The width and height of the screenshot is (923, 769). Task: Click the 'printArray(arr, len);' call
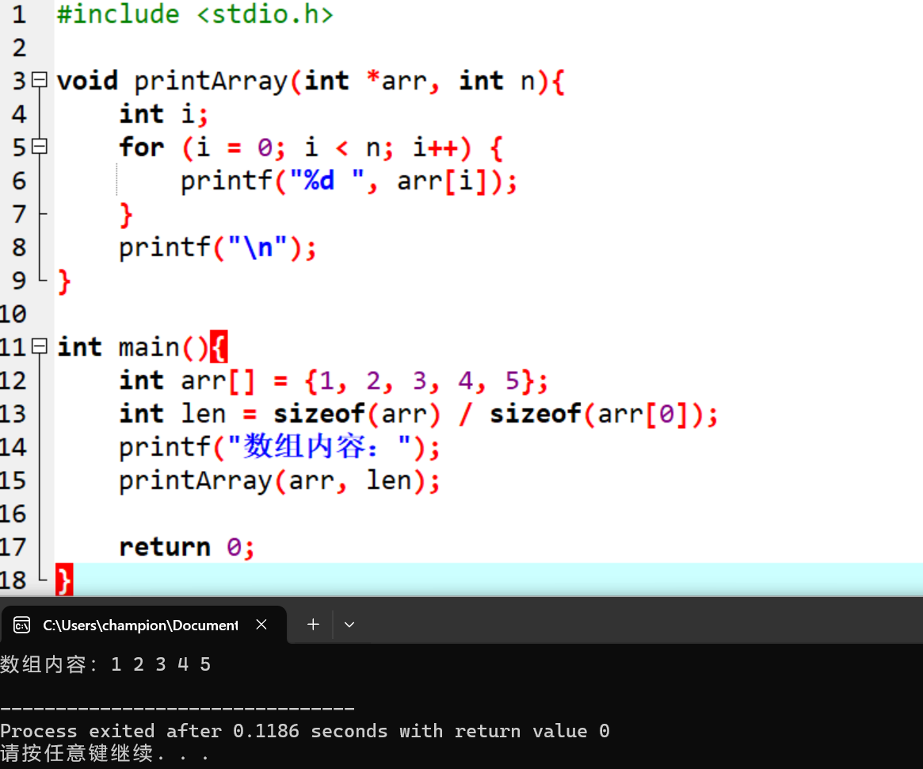pos(280,481)
